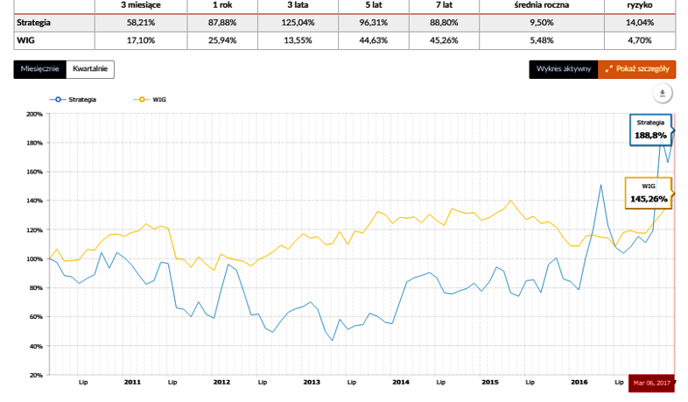This screenshot has height=402, width=688.
Task: Select the Mar 06, 2017 date marker
Action: coord(651,383)
